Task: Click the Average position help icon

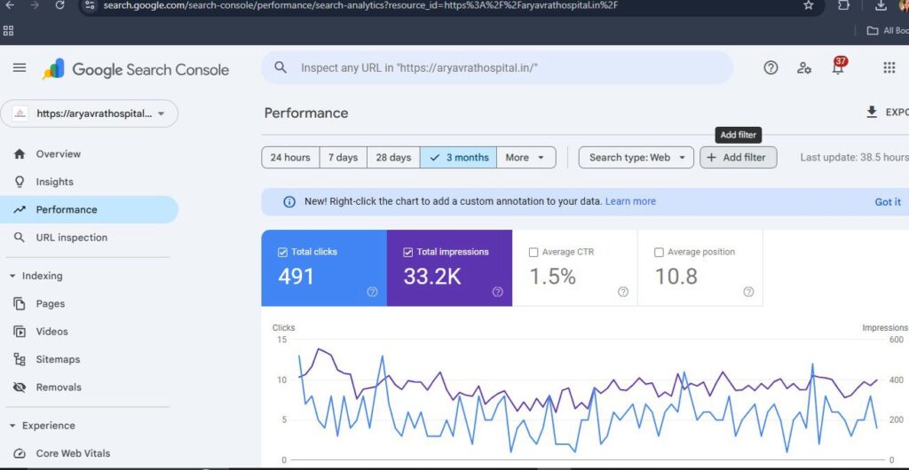Action: point(748,292)
